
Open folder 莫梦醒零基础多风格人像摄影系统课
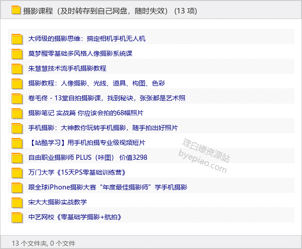coord(80,53)
